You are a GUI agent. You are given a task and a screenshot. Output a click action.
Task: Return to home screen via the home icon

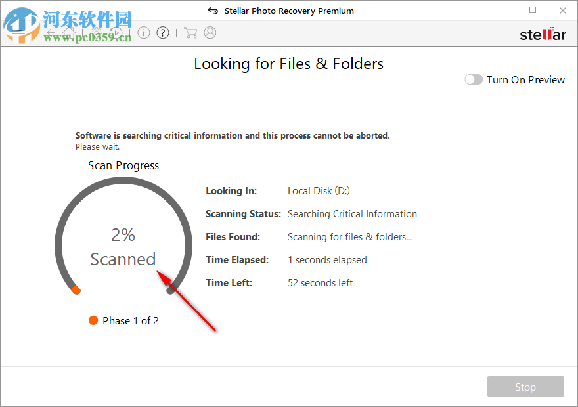[x=69, y=32]
